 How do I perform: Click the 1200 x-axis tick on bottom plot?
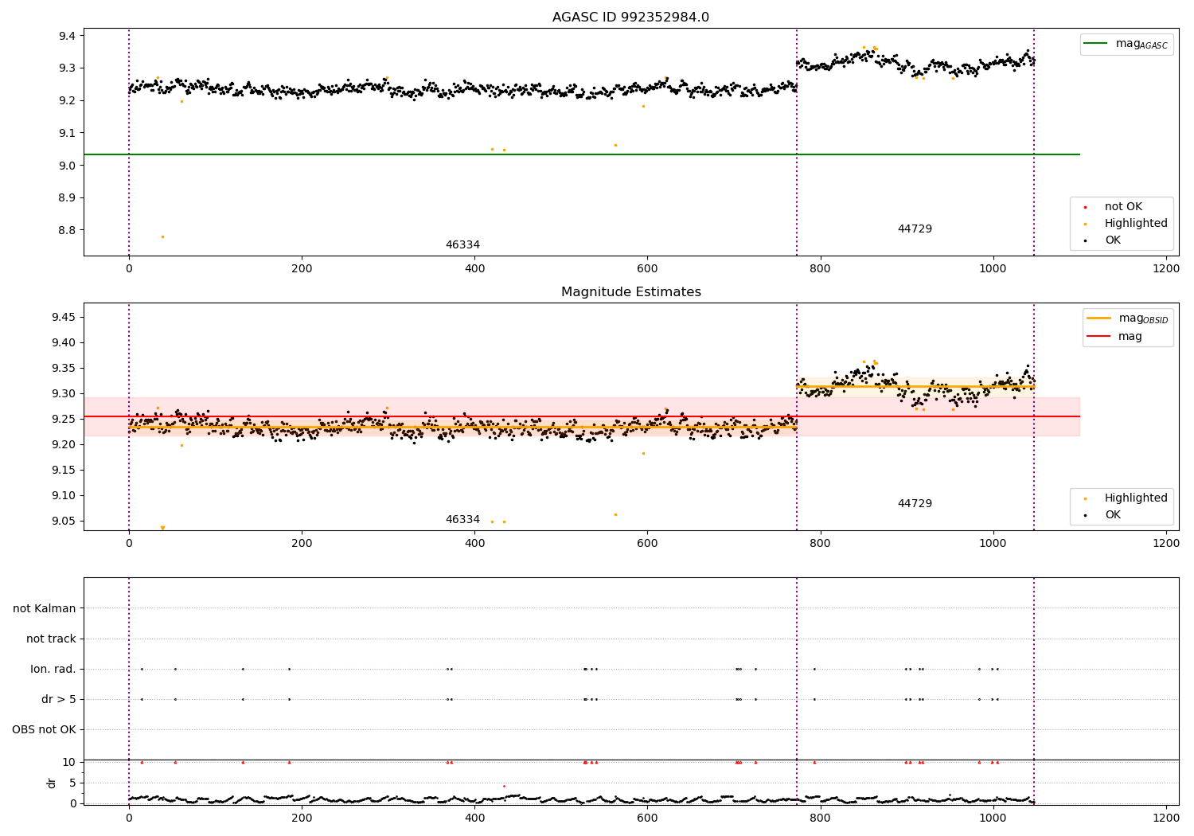[1166, 818]
